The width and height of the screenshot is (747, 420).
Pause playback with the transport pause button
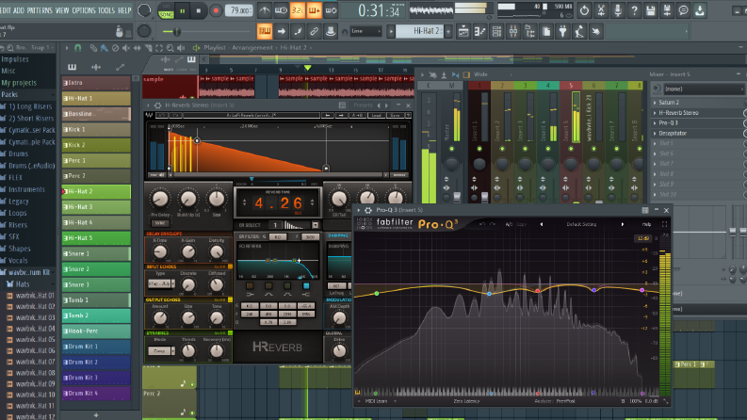click(182, 10)
